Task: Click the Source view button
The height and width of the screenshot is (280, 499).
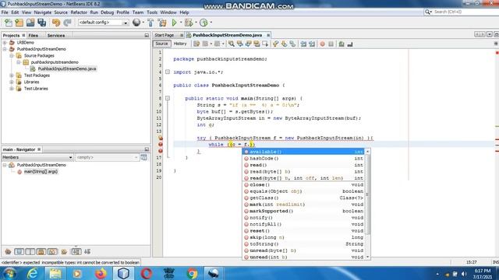Action: (x=161, y=44)
